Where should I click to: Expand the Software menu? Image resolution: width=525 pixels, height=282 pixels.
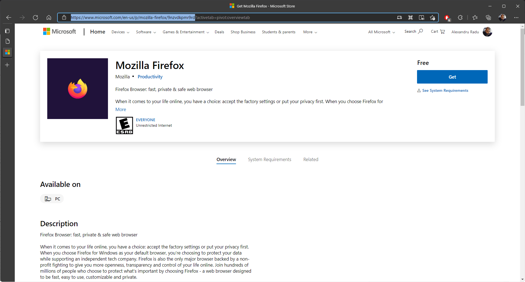[x=146, y=32]
